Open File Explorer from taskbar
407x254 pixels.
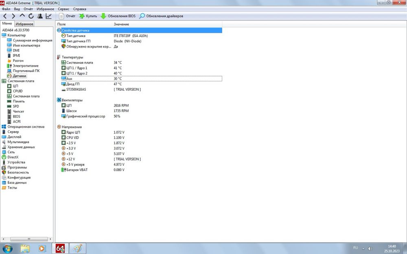click(25, 249)
